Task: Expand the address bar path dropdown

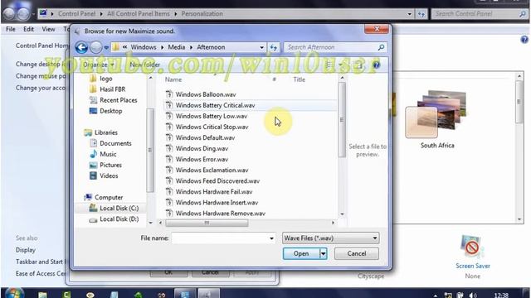Action: (x=261, y=47)
